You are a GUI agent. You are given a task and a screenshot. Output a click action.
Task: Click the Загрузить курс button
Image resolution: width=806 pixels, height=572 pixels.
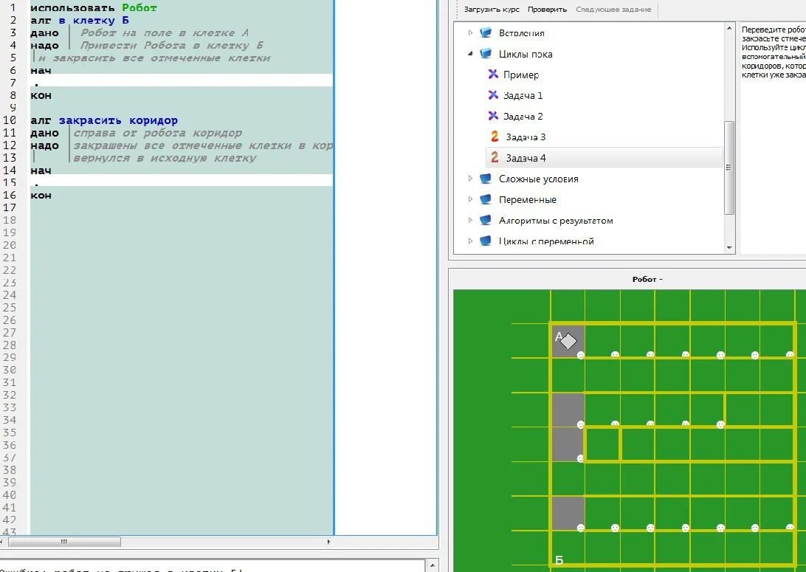[x=492, y=10]
